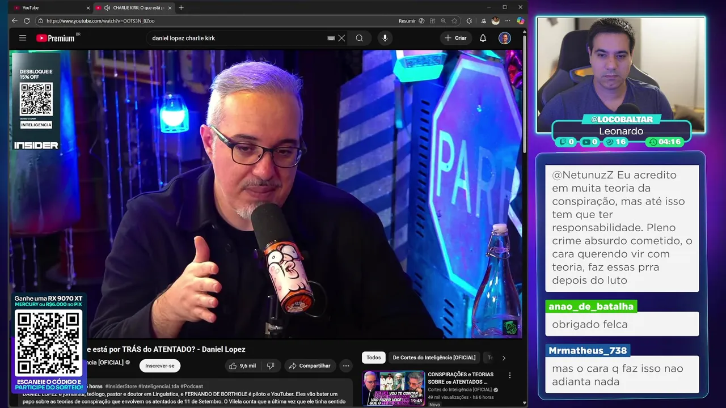
Task: View site information lock icon
Action: click(x=40, y=21)
